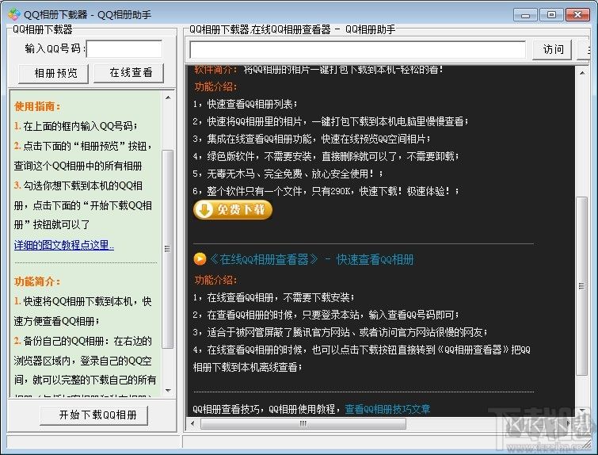Click text '1. 在上面的框内输入QQ号码'
The width and height of the screenshot is (598, 455).
(75, 126)
